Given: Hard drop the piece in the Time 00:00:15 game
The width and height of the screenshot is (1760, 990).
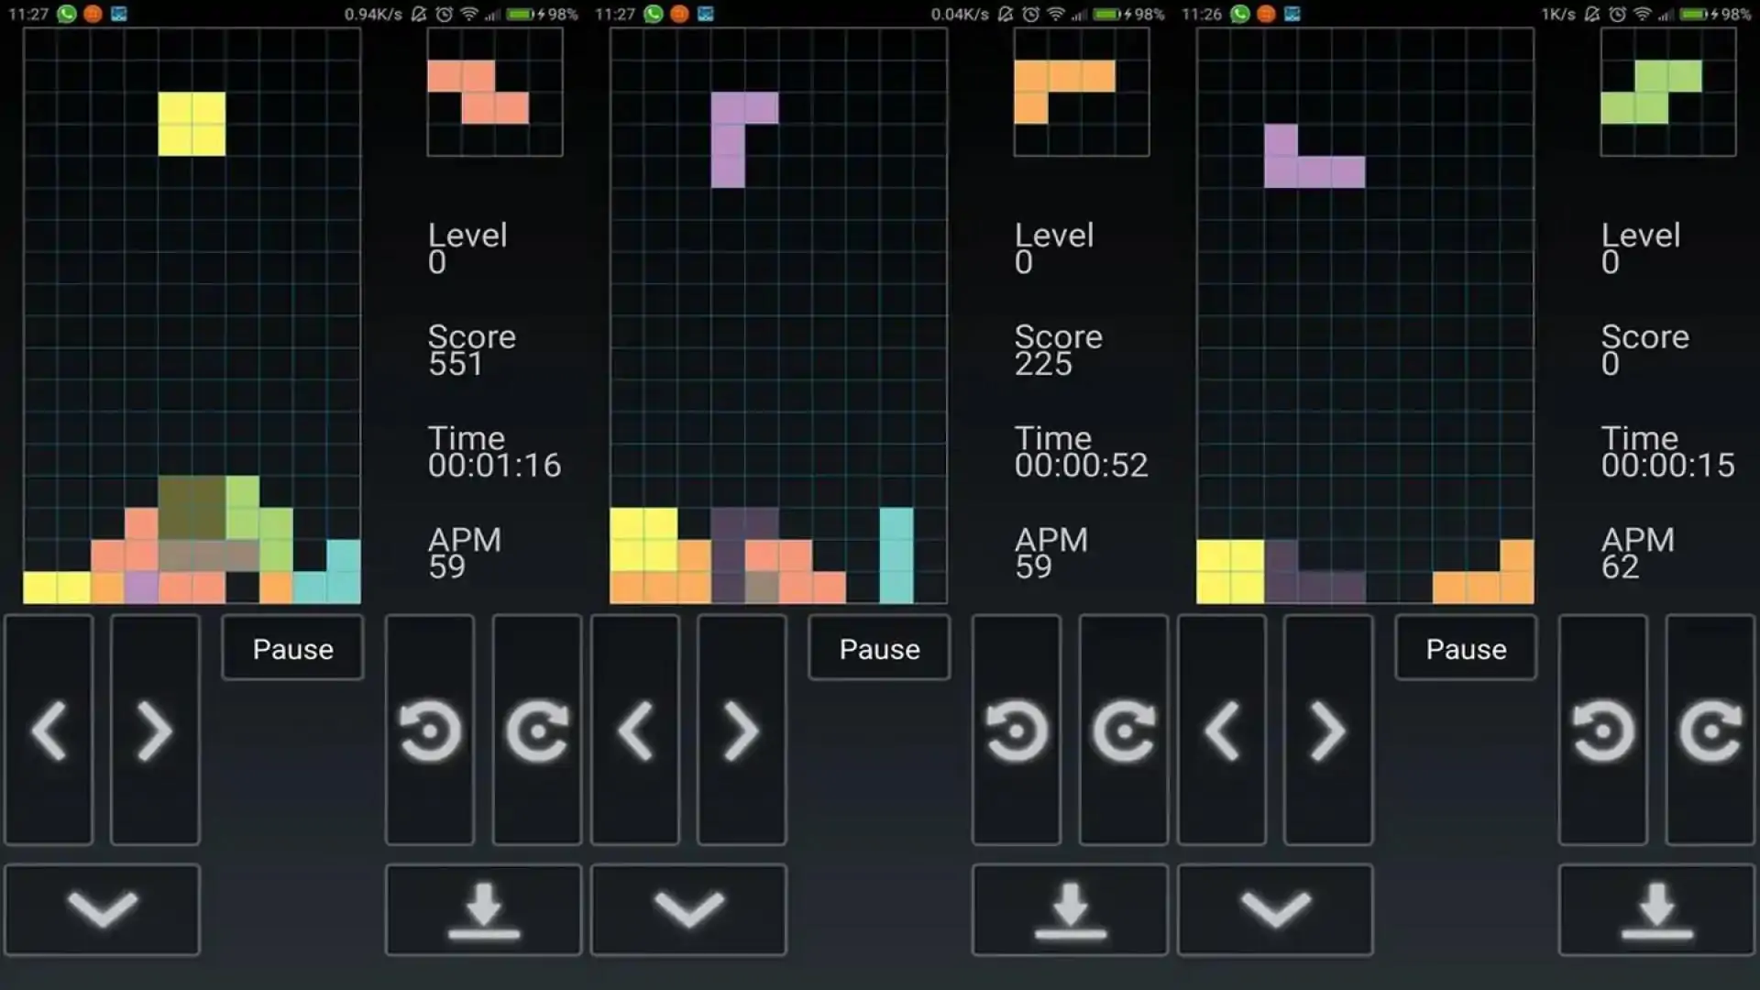Looking at the screenshot, I should click(1657, 909).
